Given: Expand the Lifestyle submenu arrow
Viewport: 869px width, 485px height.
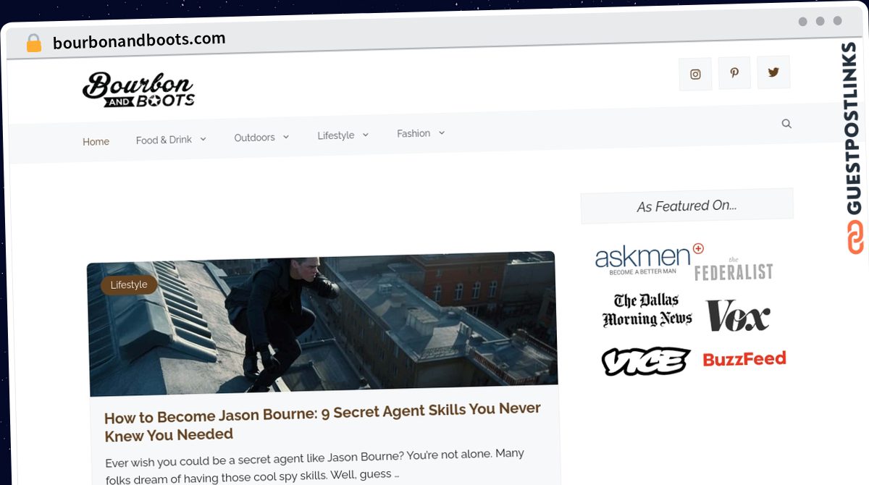Looking at the screenshot, I should point(365,135).
